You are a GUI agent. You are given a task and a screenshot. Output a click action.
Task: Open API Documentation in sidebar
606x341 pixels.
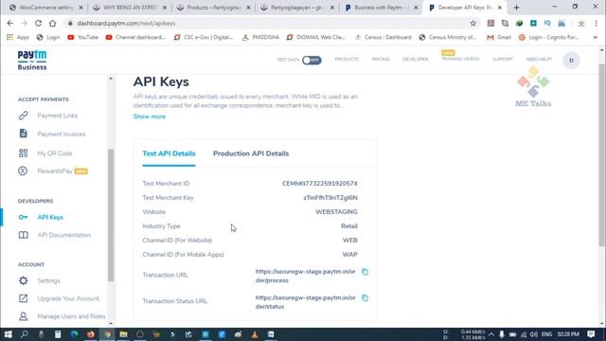click(63, 235)
